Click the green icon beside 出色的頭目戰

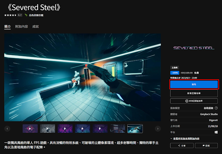[x=26, y=15]
